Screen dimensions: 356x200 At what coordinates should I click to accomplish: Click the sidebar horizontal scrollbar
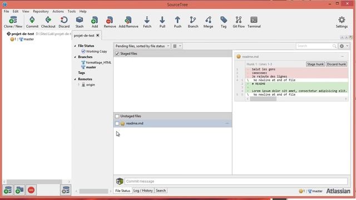coord(93,191)
